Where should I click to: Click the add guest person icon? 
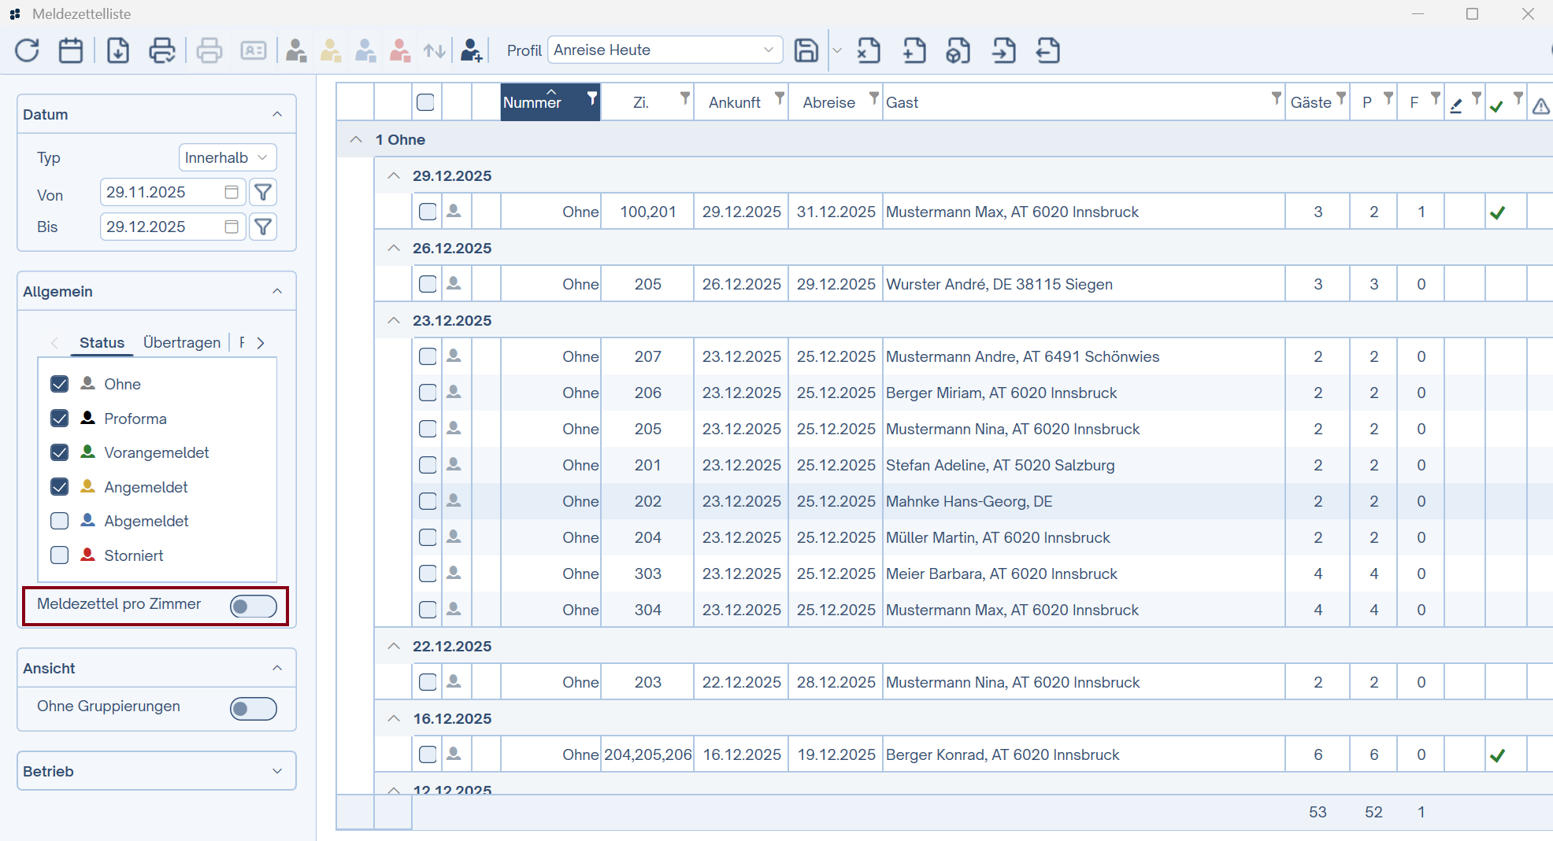pyautogui.click(x=471, y=51)
